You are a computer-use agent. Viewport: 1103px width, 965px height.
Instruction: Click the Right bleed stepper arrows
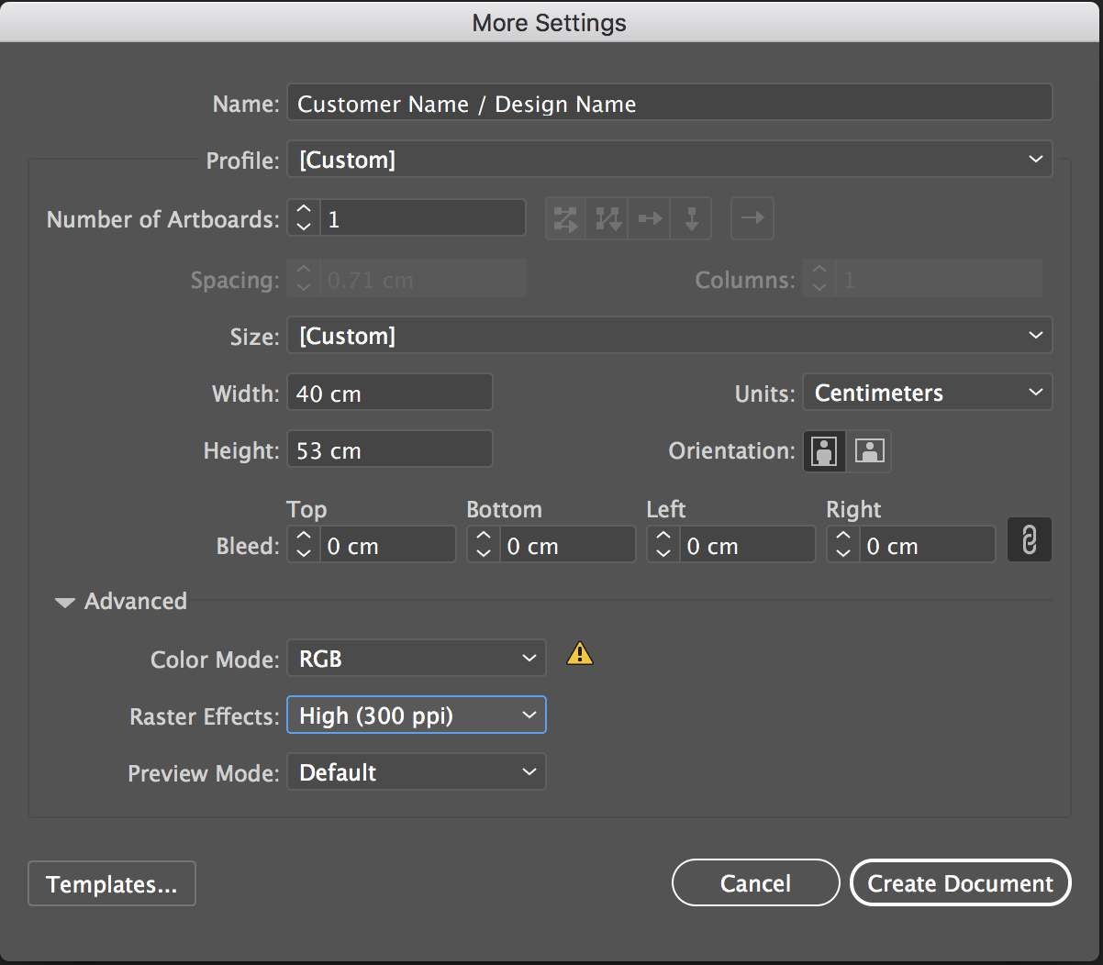[843, 546]
